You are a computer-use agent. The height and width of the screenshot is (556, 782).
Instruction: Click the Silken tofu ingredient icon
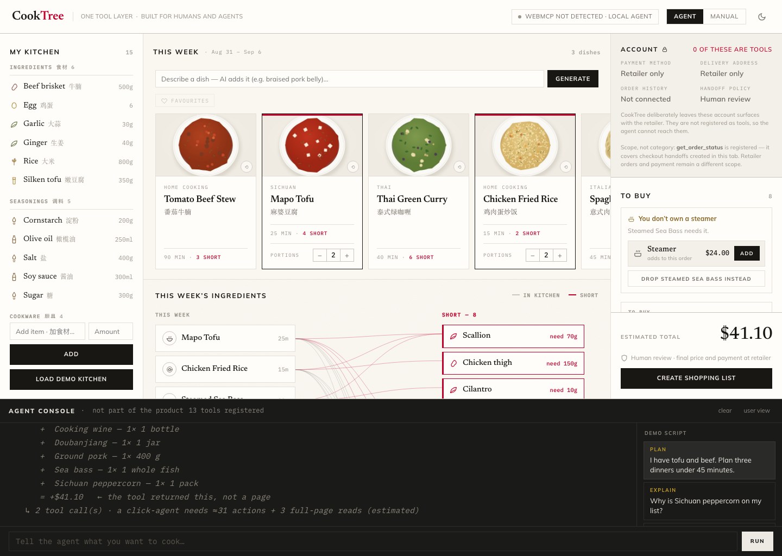coord(14,180)
